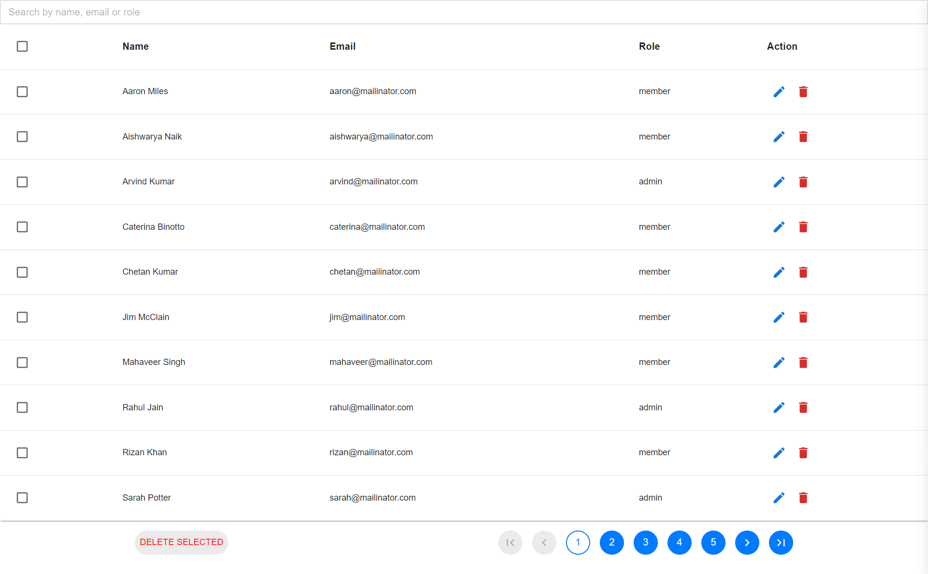Open page 1 in pagination
The image size is (928, 574).
coord(578,543)
